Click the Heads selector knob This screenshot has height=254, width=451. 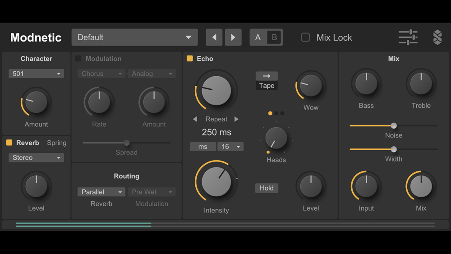pyautogui.click(x=276, y=139)
